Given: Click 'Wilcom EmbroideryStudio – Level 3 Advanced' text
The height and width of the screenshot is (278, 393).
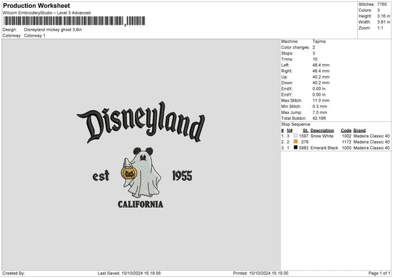Looking at the screenshot, I should pyautogui.click(x=47, y=13).
